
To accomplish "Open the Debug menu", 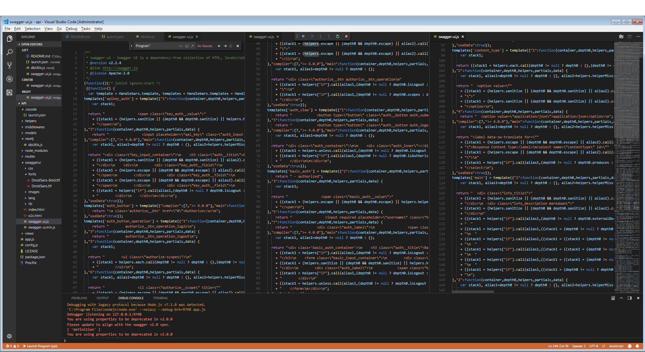I will click(71, 29).
